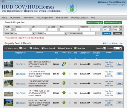127x108 pixels.
Task: Sort by Bid Open Date arrow
Action: click(x=97, y=58)
